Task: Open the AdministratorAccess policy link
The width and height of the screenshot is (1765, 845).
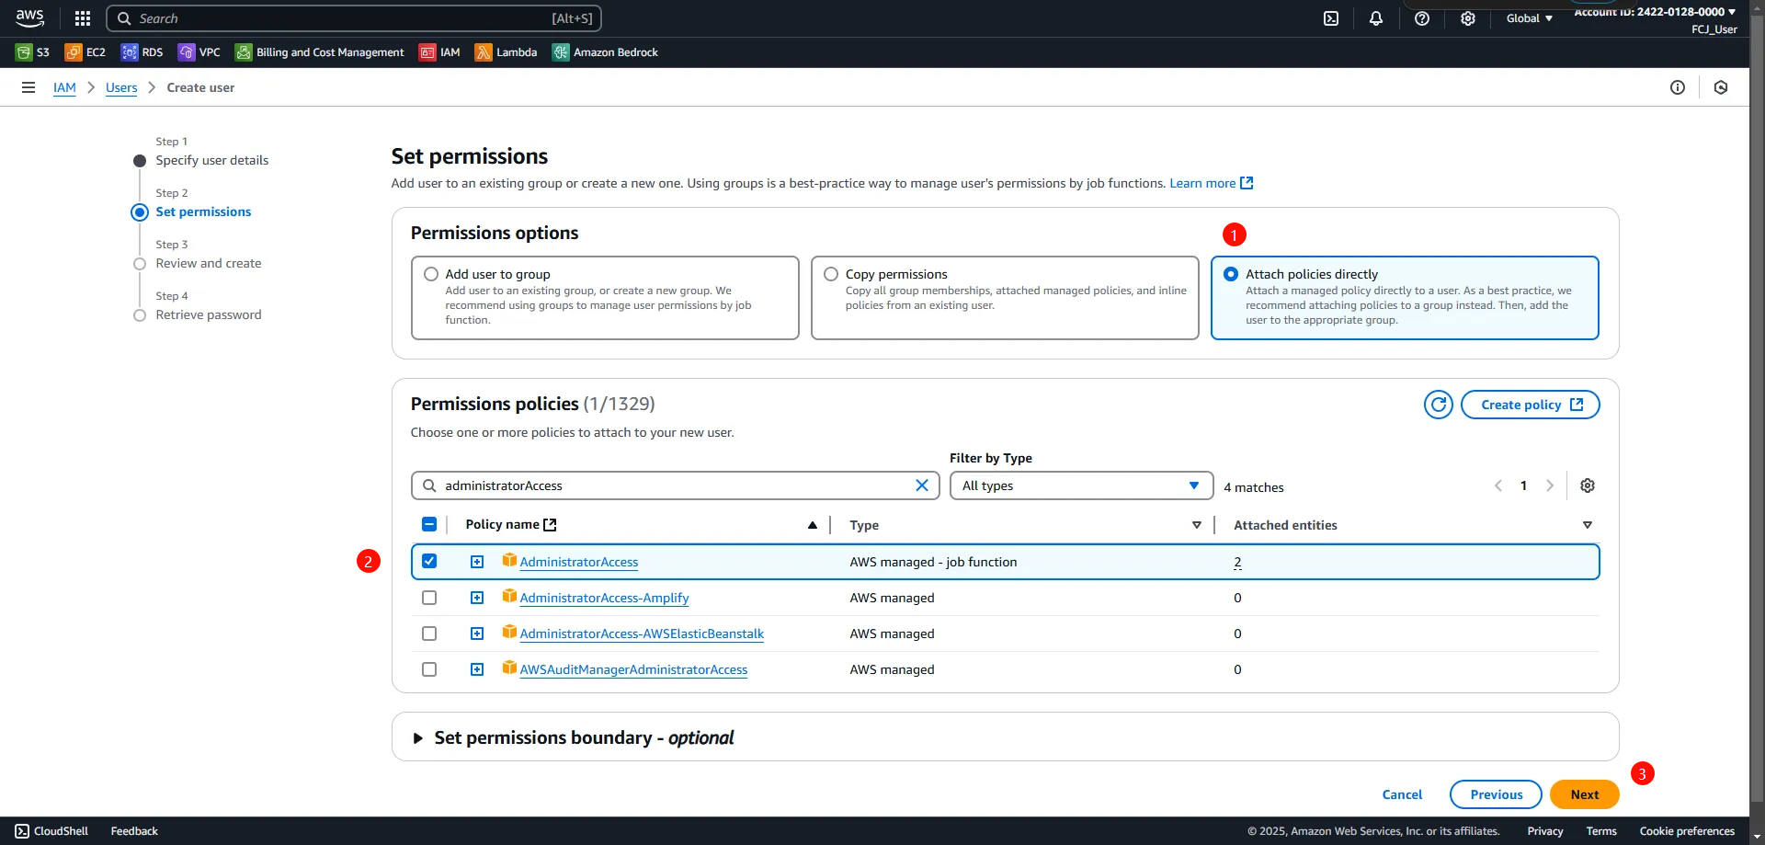Action: point(578,562)
